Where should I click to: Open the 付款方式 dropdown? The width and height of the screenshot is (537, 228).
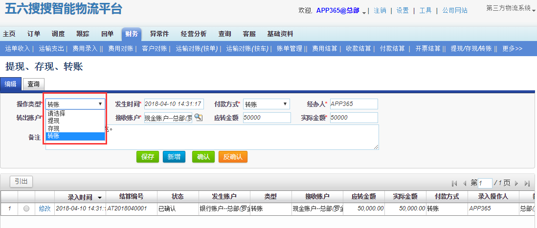[266, 104]
